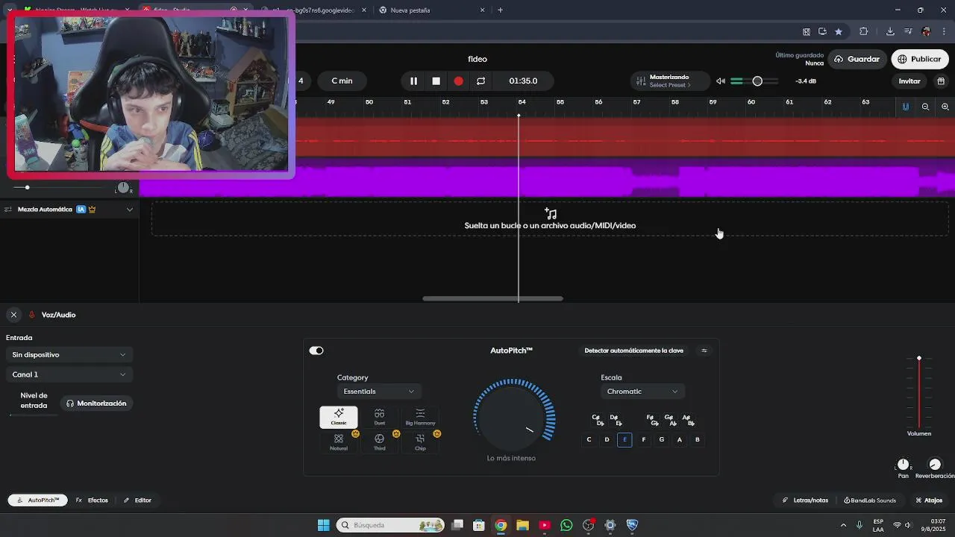Image resolution: width=955 pixels, height=537 pixels.
Task: Toggle the D note key
Action: [607, 440]
